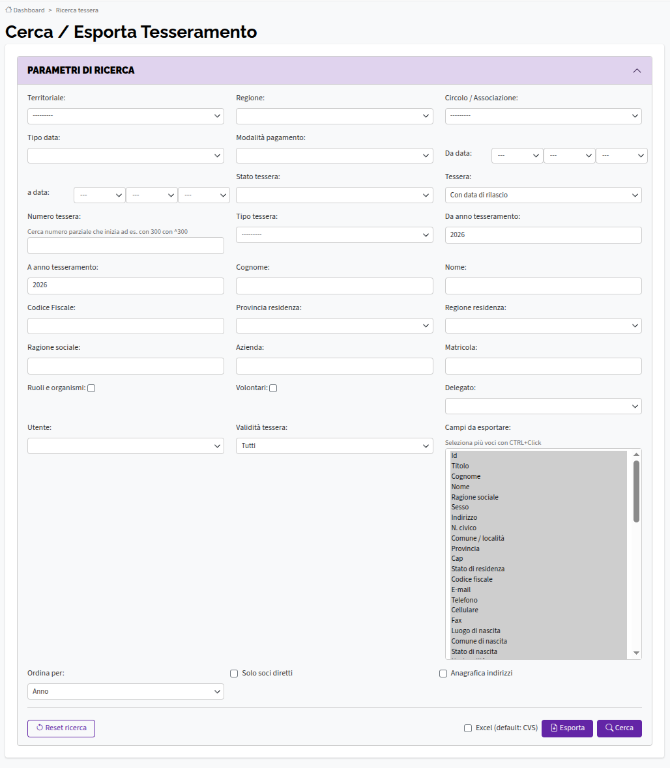Click the Cerca search button

pos(619,728)
